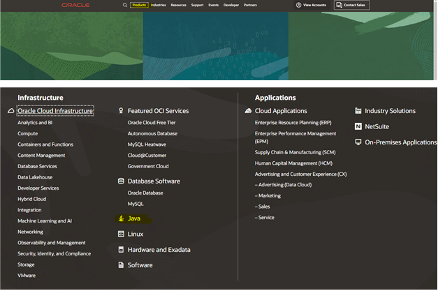Select Supply Chain & Manufacturing (SCM)
This screenshot has width=438, height=291.
pos(295,152)
